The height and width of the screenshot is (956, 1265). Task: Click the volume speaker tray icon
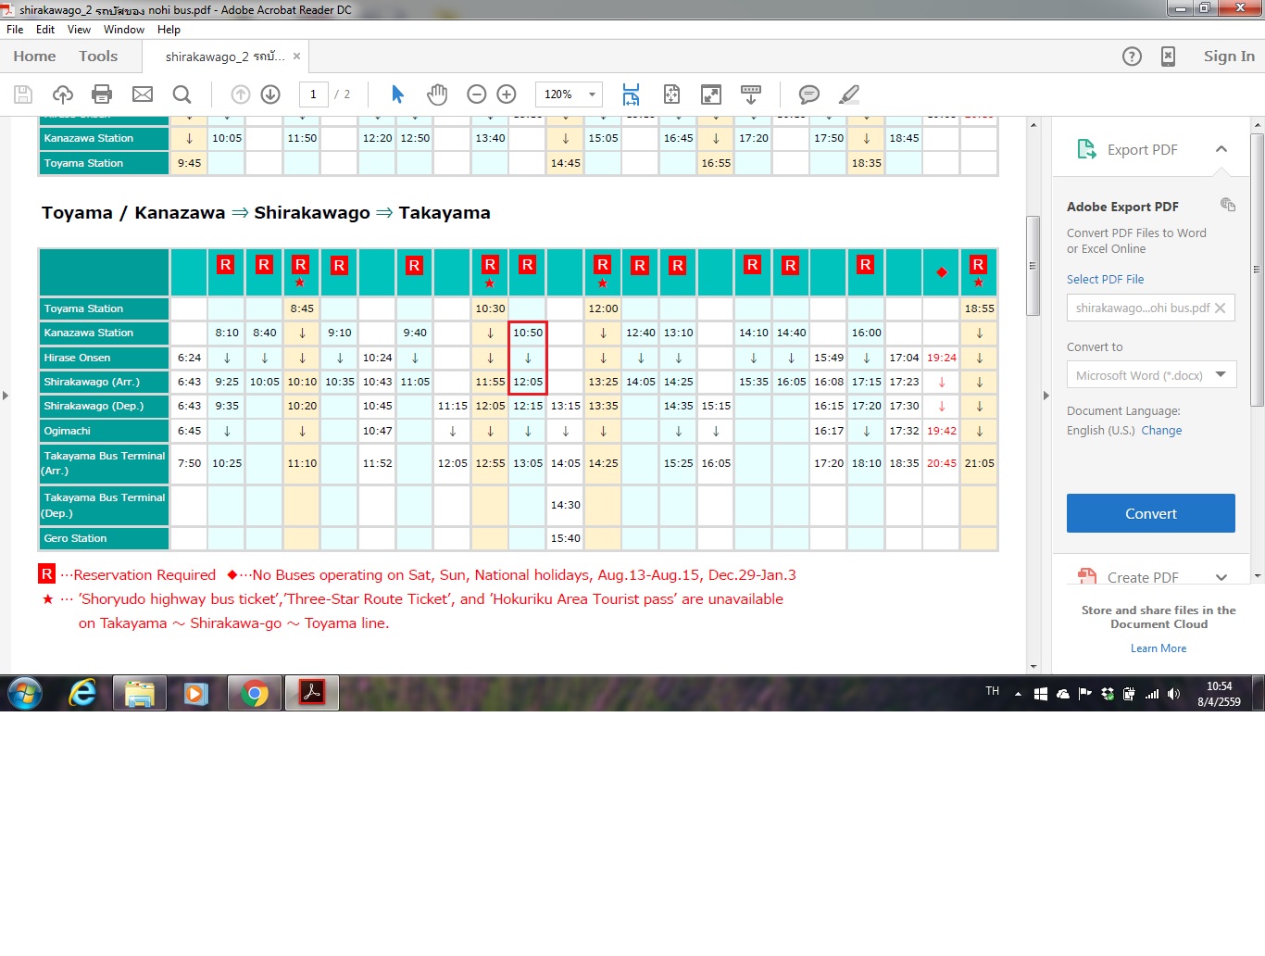1173,694
